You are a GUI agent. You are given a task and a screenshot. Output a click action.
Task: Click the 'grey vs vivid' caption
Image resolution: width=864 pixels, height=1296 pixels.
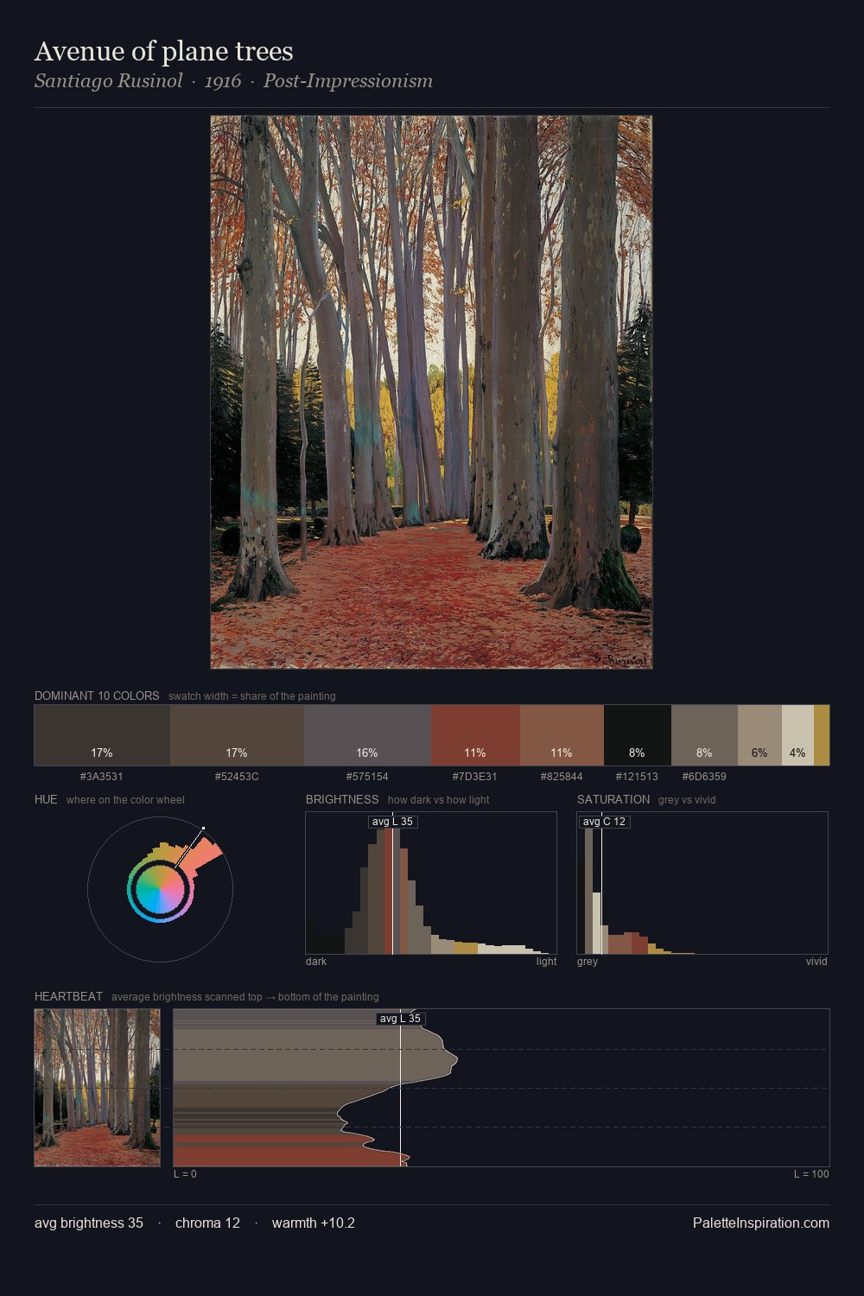(x=687, y=800)
